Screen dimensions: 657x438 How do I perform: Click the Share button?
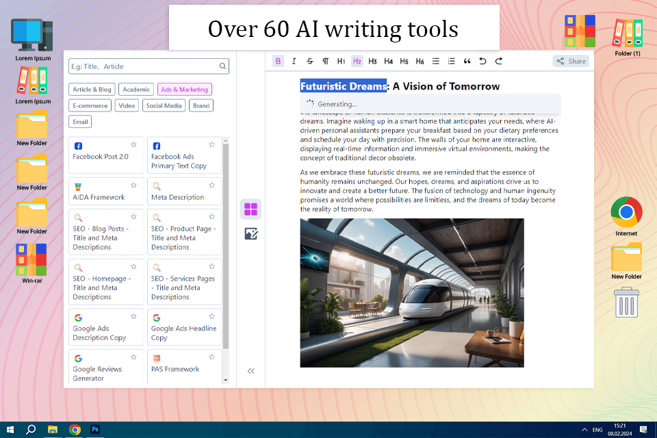(x=571, y=61)
